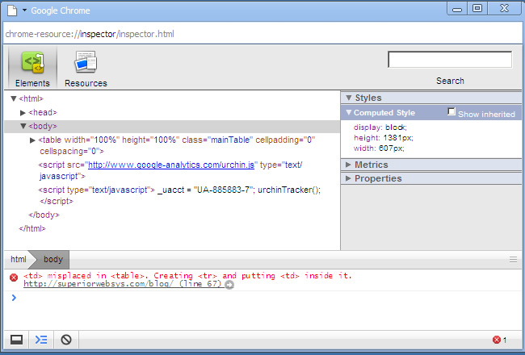Select html in the breadcrumb bar
This screenshot has height=355, width=525.
tap(18, 259)
